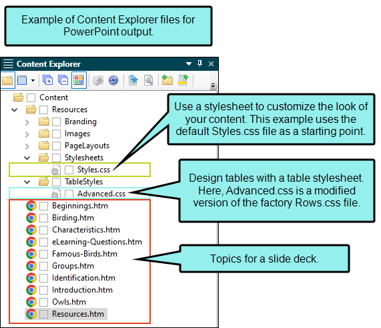Select the Advanced.css file
The image size is (381, 328).
[x=101, y=194]
